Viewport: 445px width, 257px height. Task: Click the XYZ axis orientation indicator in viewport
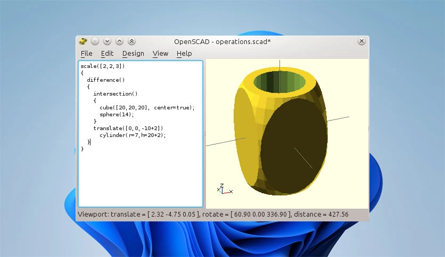(x=225, y=189)
